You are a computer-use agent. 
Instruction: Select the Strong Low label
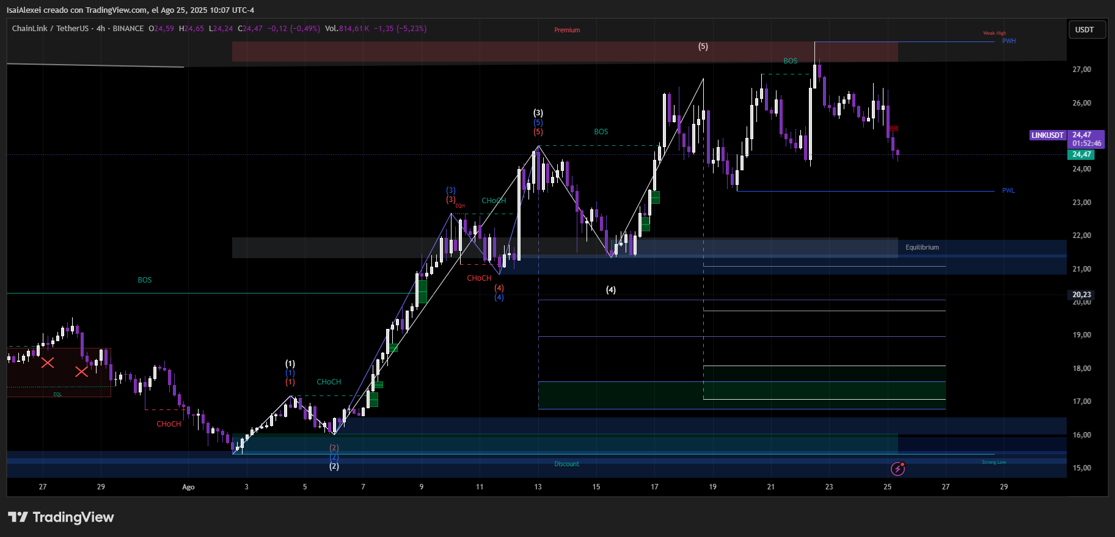pyautogui.click(x=993, y=463)
